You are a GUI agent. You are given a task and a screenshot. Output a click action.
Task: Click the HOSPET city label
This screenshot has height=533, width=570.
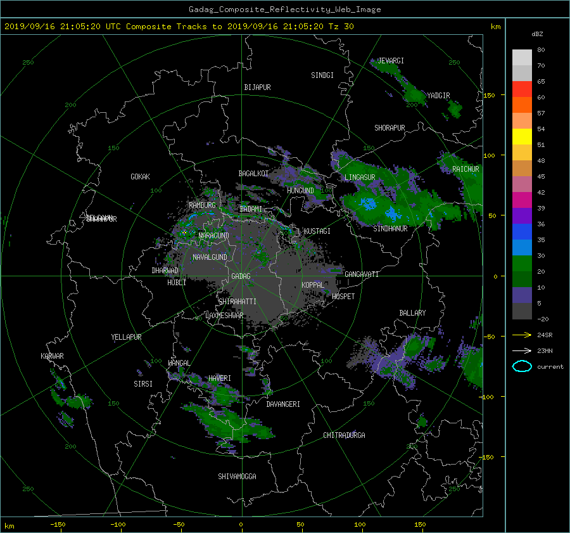pyautogui.click(x=343, y=297)
